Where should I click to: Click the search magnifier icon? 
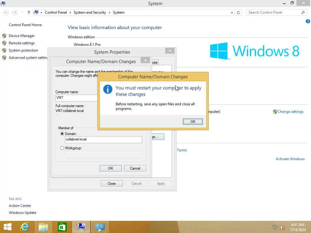pos(303,12)
